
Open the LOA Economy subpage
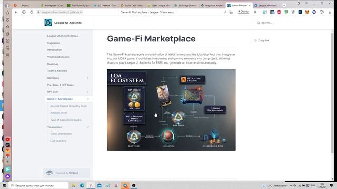click(58, 141)
